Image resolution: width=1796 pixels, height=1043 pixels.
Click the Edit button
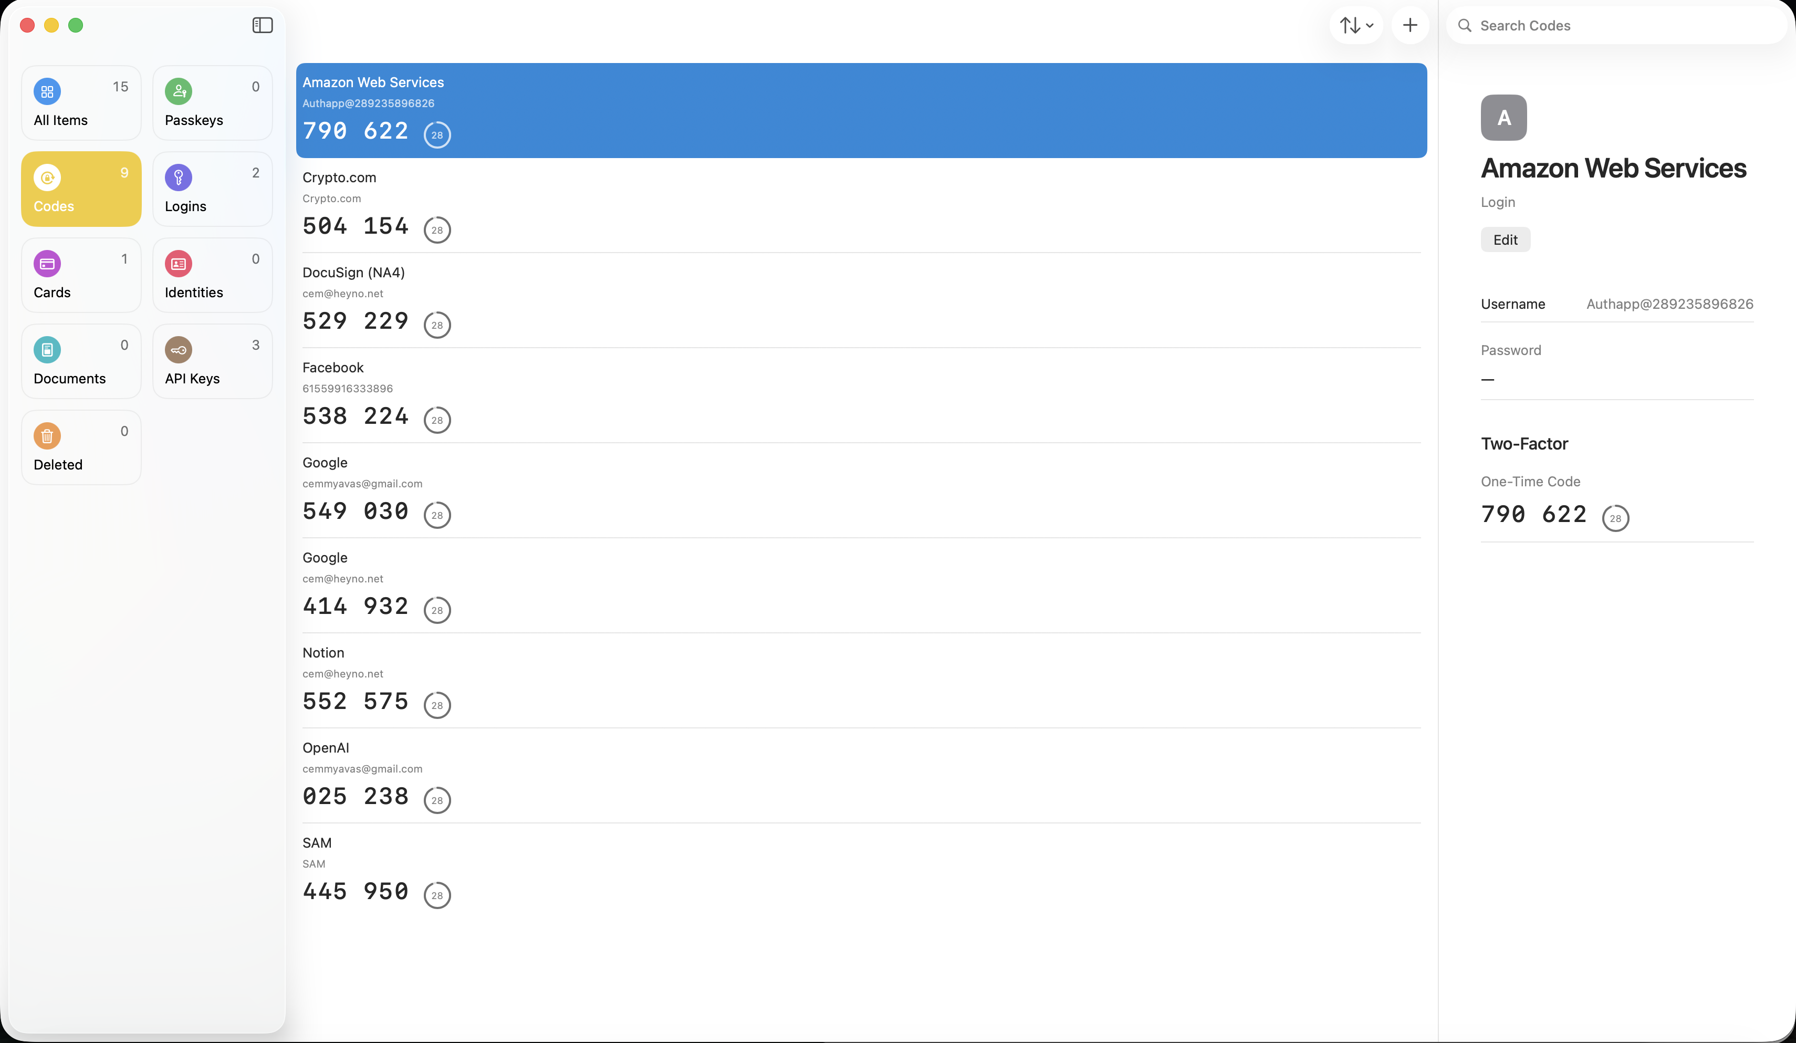(1505, 239)
